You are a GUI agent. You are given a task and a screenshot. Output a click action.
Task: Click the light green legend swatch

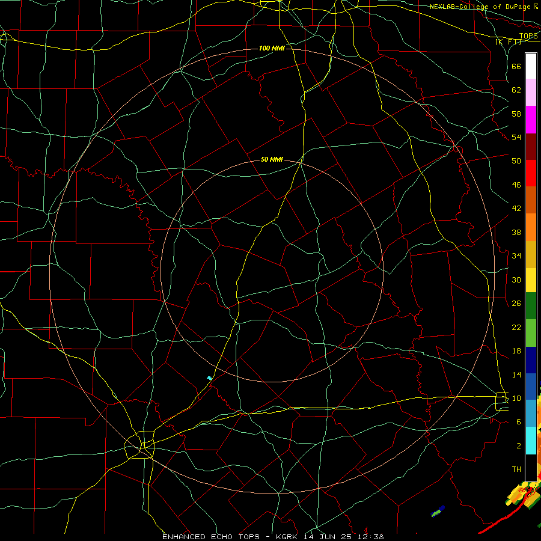point(531,333)
